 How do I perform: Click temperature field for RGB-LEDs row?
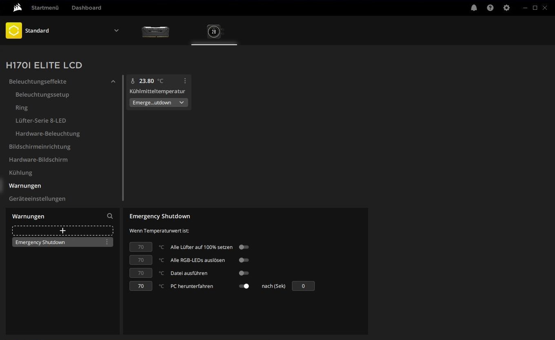point(141,260)
